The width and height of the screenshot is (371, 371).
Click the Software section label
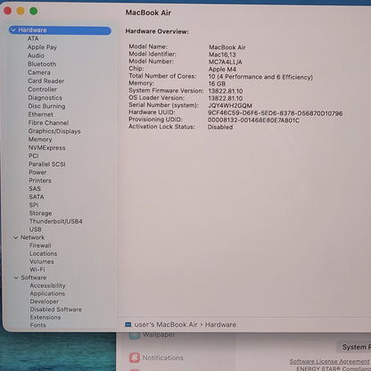[34, 277]
